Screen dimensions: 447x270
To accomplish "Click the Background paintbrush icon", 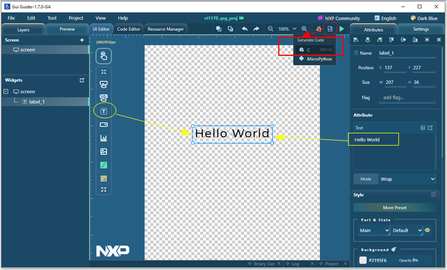I will click(x=394, y=249).
